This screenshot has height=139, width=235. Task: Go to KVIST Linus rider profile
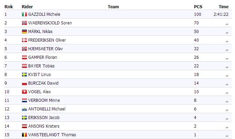(x=39, y=75)
